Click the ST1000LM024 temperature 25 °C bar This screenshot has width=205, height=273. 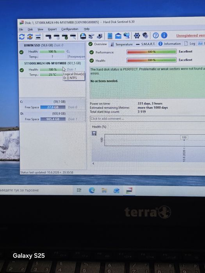[x=51, y=75]
